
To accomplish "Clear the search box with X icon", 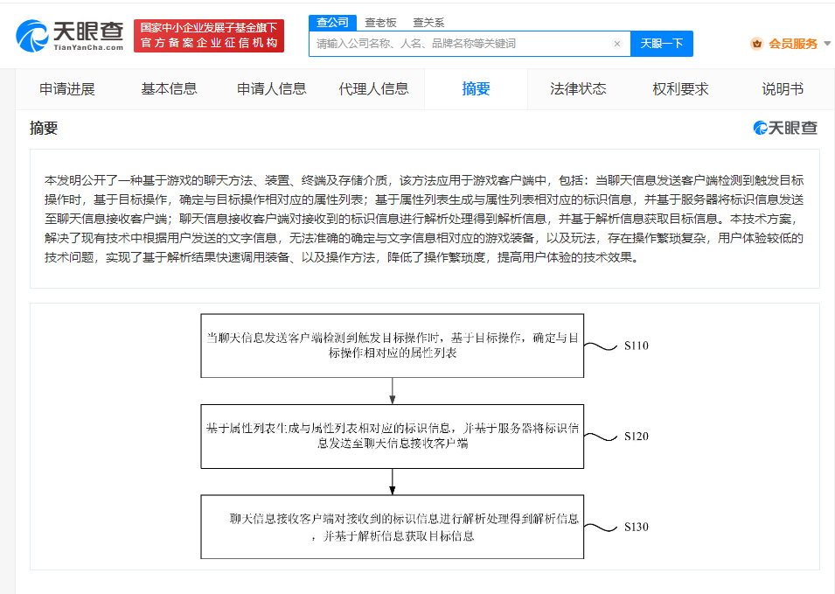I will (617, 44).
